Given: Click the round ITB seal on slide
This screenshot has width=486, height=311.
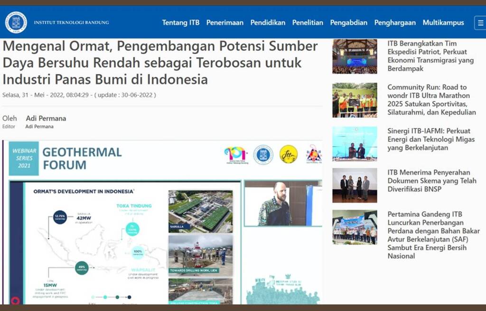Looking at the screenshot, I should coord(263,155).
